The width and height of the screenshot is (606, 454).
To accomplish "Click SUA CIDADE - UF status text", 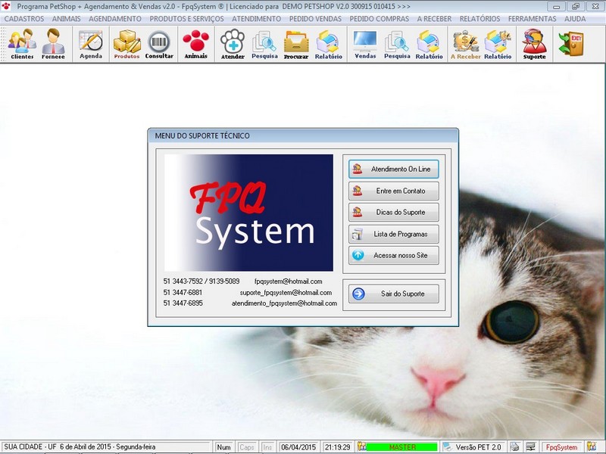I will [x=30, y=447].
